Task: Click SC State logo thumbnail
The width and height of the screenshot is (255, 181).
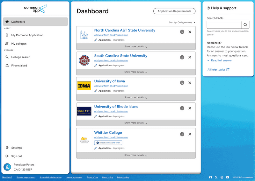Action: coord(84,60)
